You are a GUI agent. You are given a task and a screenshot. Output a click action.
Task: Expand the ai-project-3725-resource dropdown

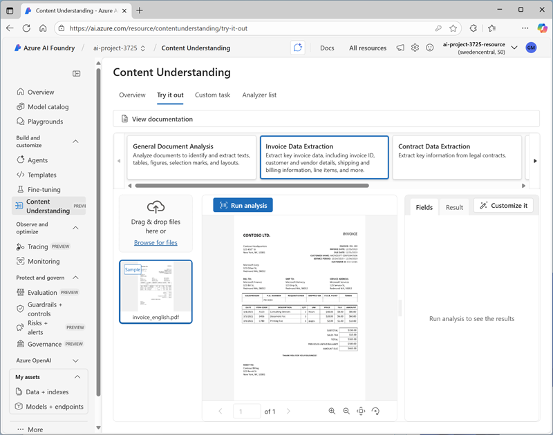pos(514,48)
